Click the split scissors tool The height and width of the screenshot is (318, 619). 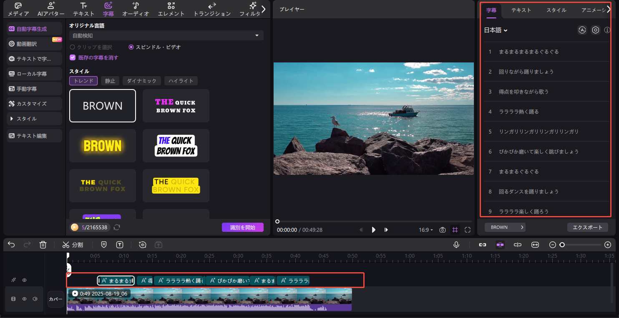click(x=73, y=245)
